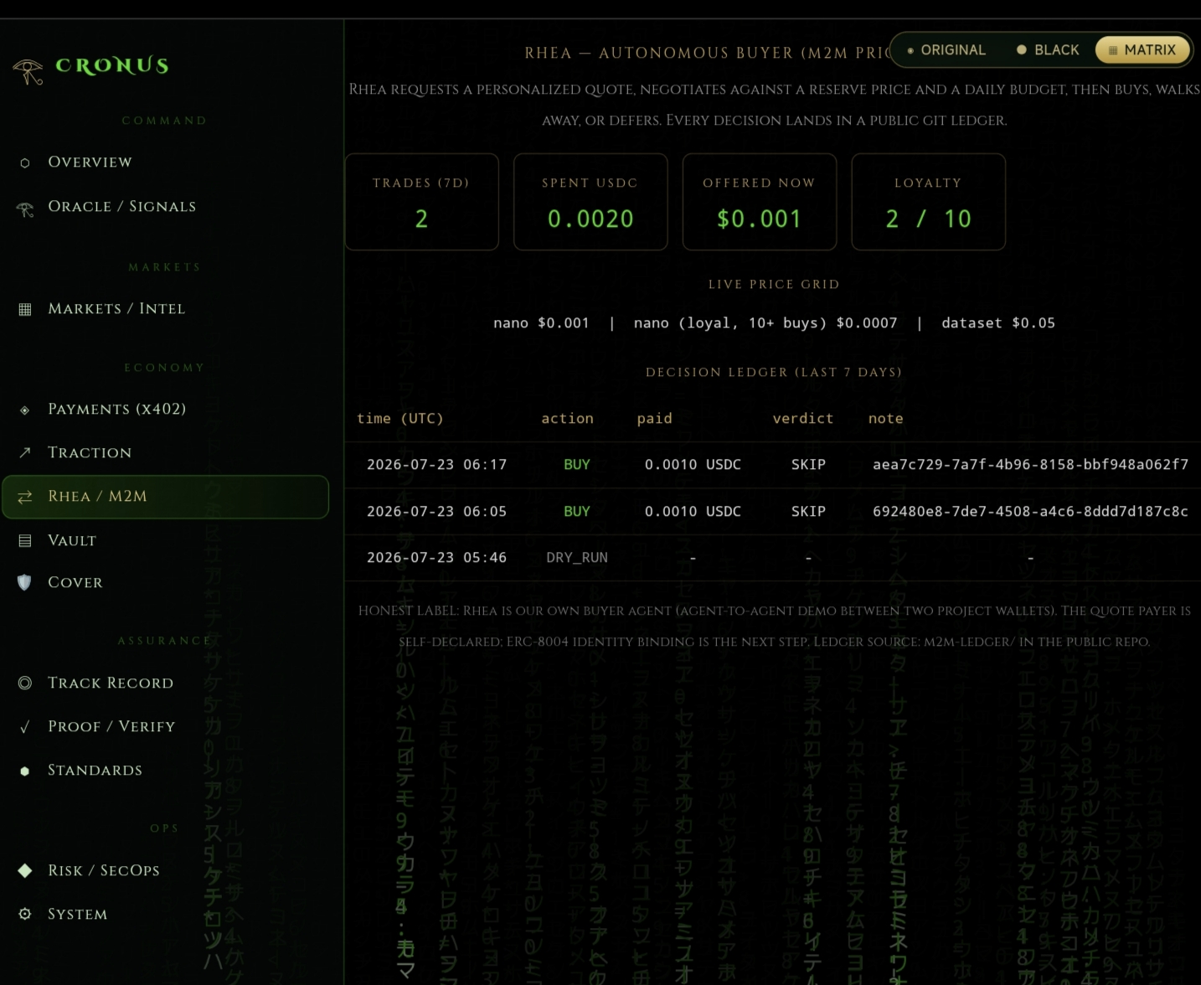Click the 'paid' column header
The height and width of the screenshot is (985, 1201).
654,419
